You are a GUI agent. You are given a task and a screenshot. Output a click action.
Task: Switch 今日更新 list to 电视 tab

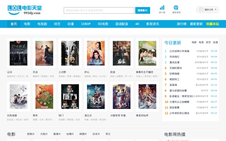201,42
